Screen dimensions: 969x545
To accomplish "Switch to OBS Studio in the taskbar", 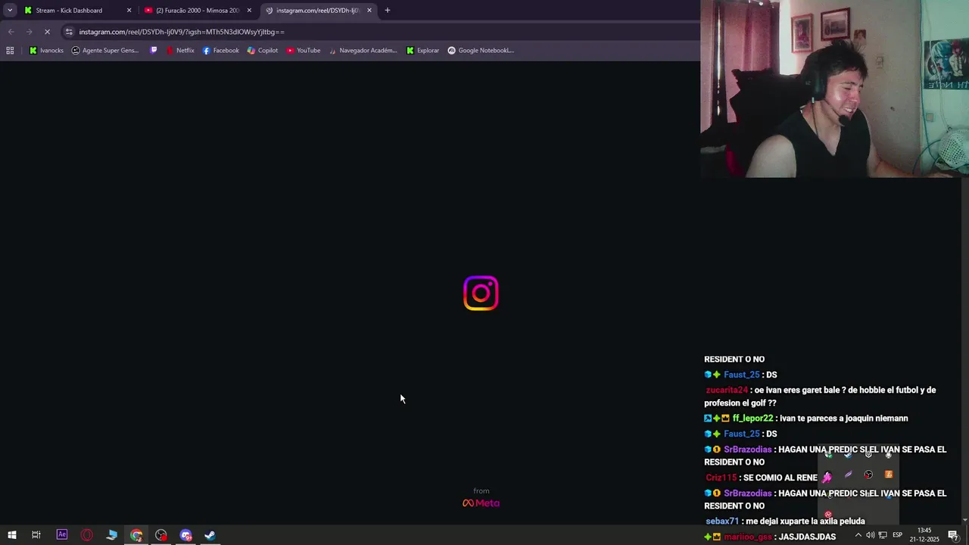I will pyautogui.click(x=161, y=535).
